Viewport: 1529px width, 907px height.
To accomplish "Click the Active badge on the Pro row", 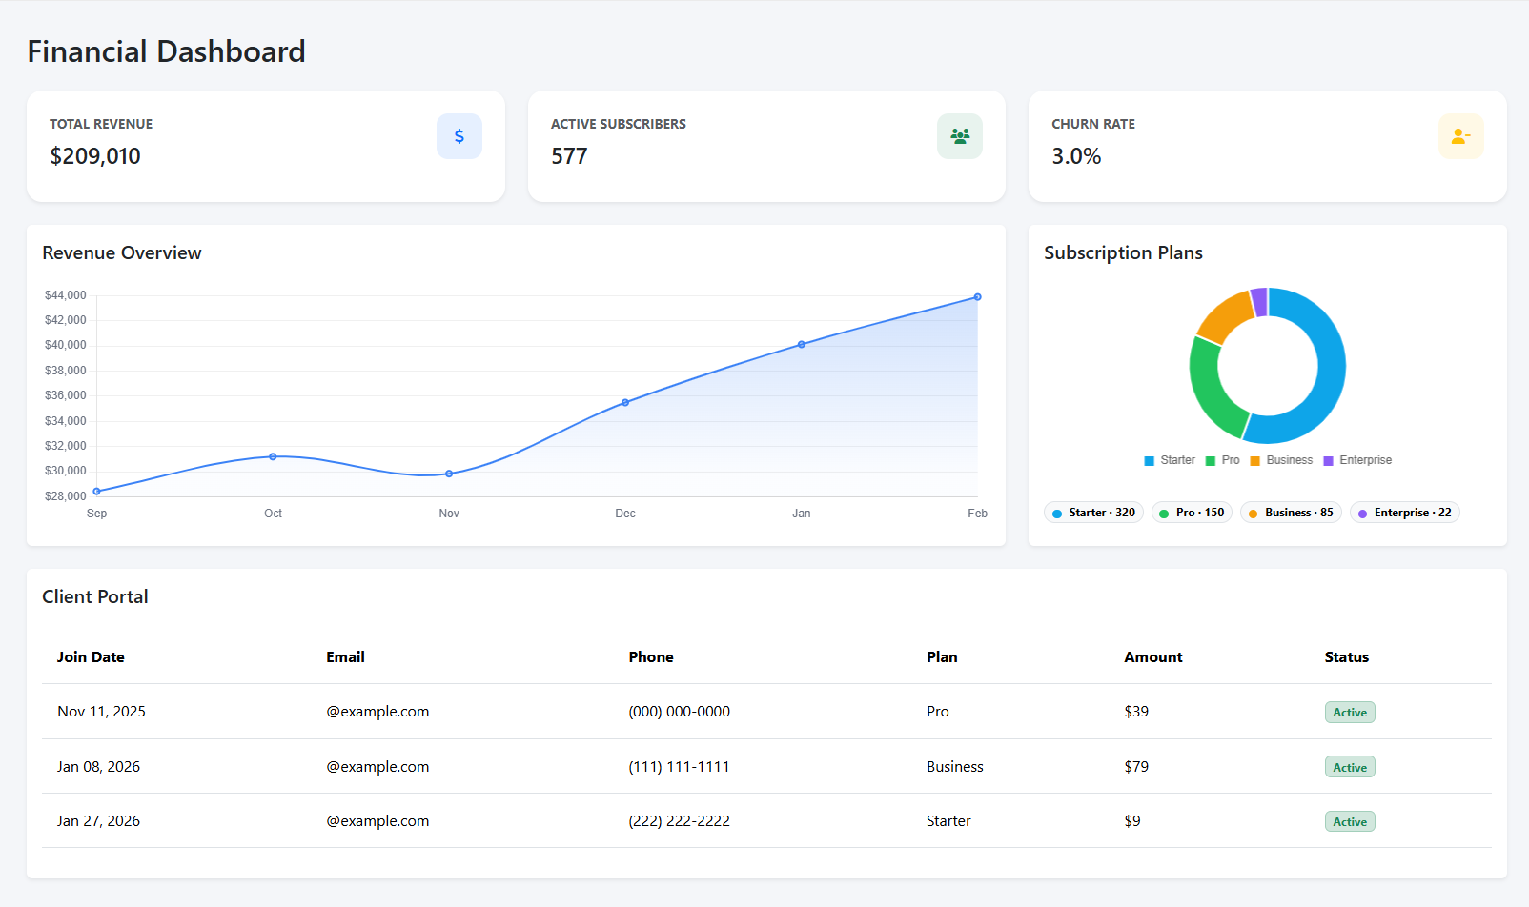I will pos(1349,712).
